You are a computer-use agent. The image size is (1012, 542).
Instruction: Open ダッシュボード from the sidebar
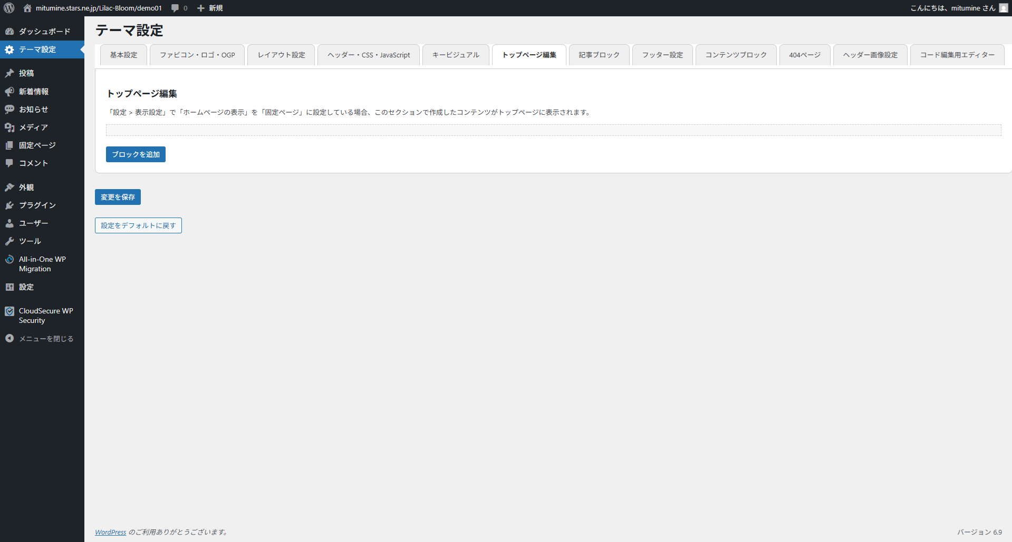coord(44,32)
